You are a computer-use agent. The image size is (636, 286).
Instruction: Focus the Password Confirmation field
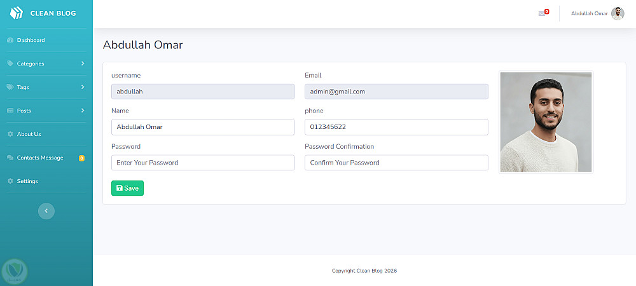pyautogui.click(x=396, y=163)
